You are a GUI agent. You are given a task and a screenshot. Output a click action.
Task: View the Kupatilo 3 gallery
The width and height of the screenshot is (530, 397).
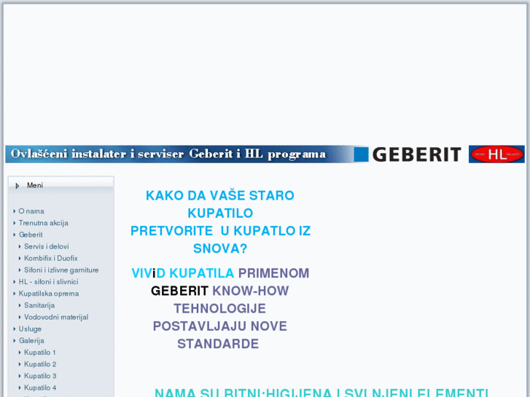point(40,376)
